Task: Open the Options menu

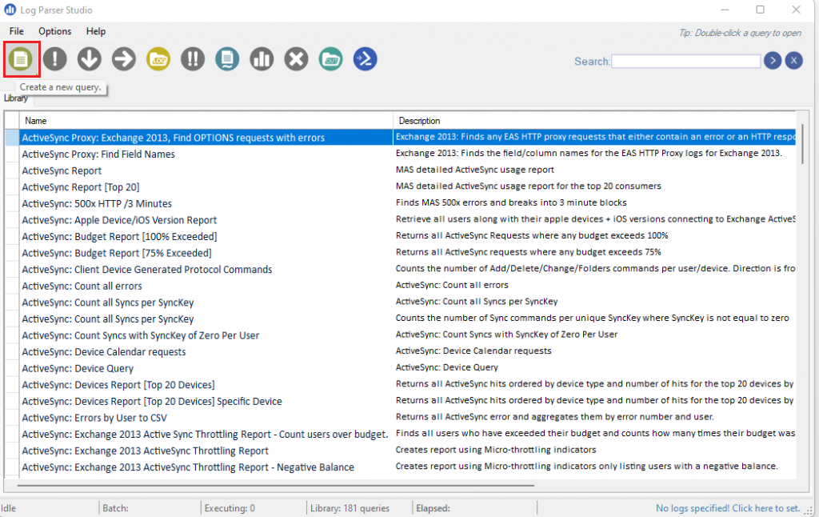Action: click(x=55, y=31)
